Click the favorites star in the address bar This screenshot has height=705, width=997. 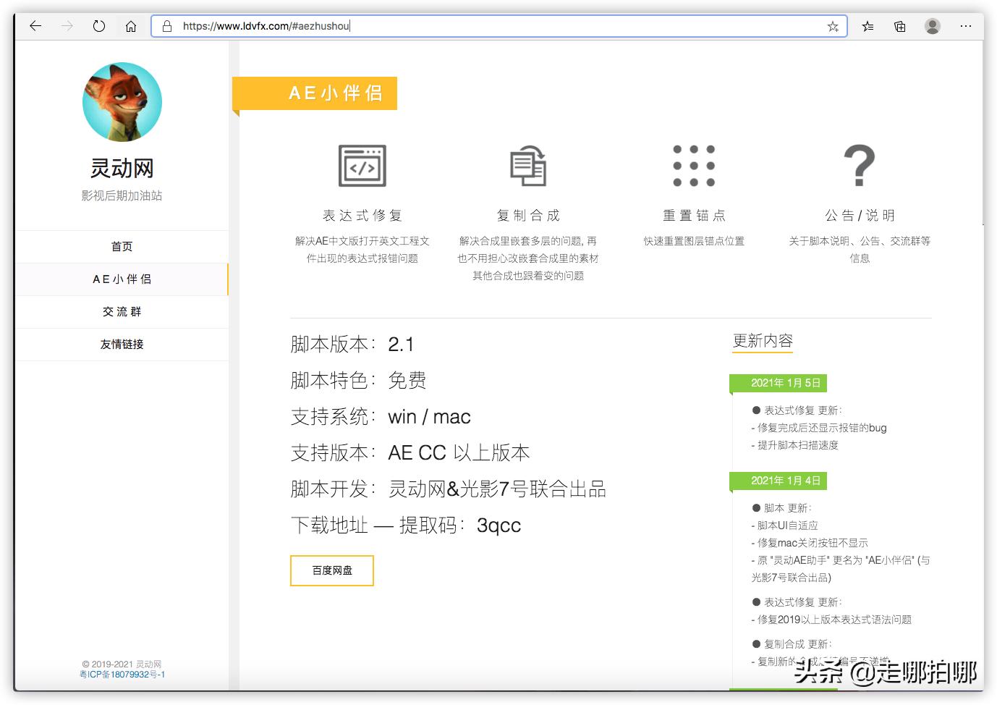tap(832, 26)
